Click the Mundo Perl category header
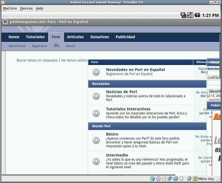Viewport: 222px width, 183px height. (147, 126)
